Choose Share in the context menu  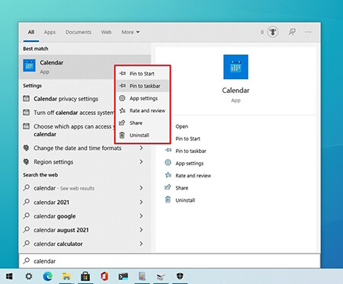pos(143,123)
